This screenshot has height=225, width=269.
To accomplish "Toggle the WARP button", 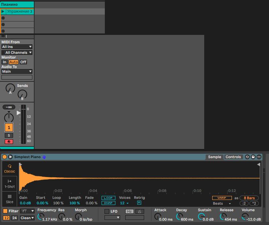I will tap(222, 198).
